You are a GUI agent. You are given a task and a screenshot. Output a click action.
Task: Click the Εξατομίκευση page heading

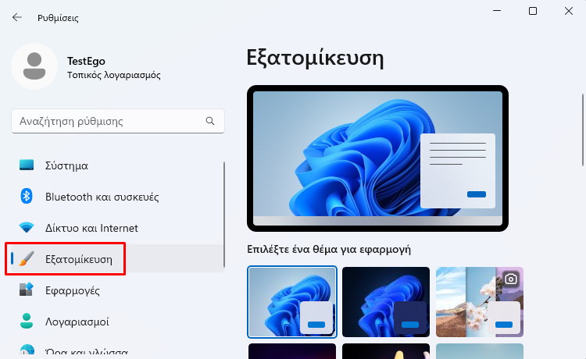315,59
